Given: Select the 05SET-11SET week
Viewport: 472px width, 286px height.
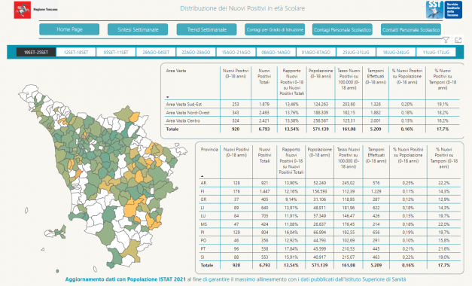Looking at the screenshot, I should point(116,52).
